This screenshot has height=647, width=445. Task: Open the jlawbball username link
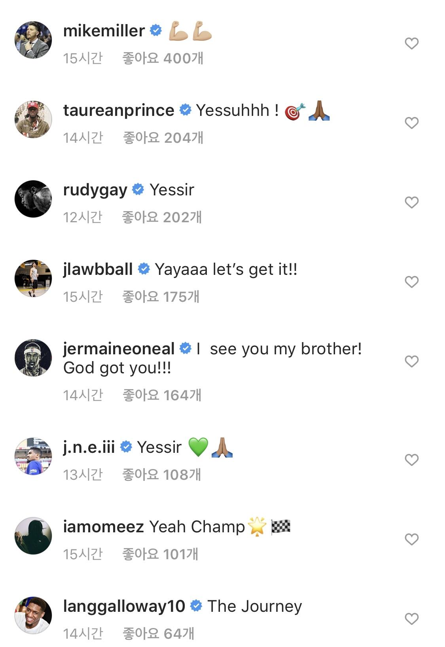98,269
